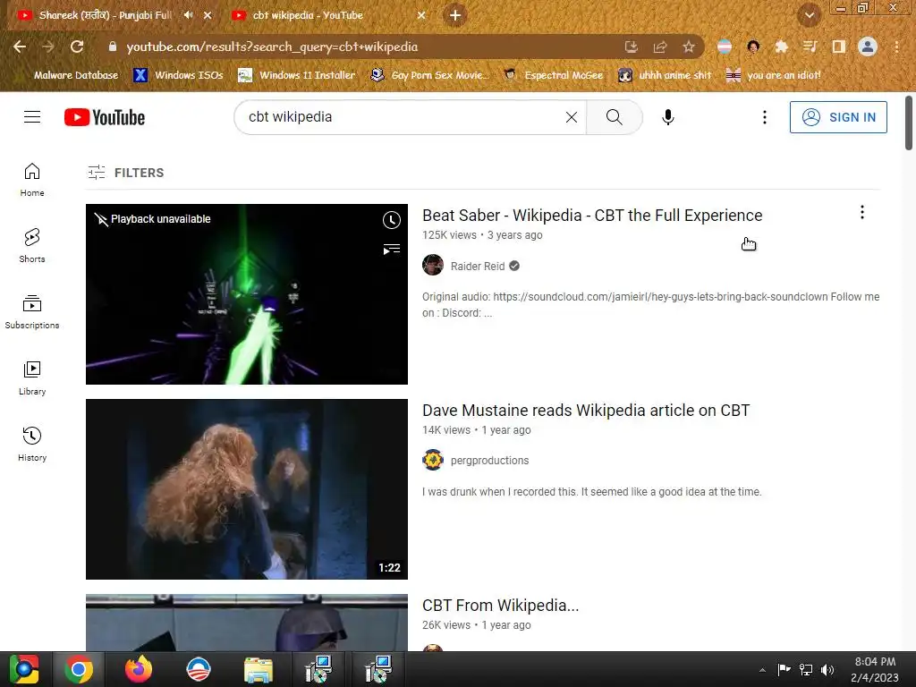916x687 pixels.
Task: Open Library in sidebar
Action: (x=32, y=378)
